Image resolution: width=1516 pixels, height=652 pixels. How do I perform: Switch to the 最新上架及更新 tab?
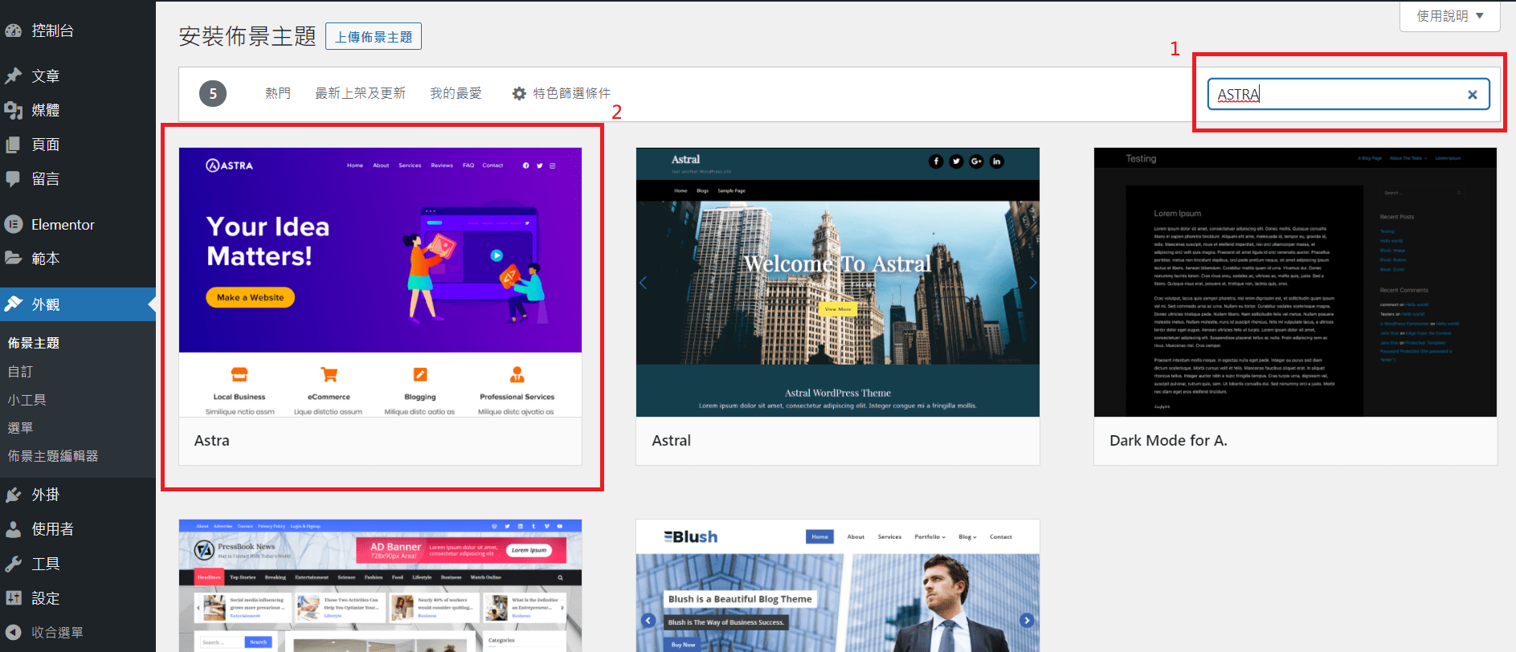(360, 93)
